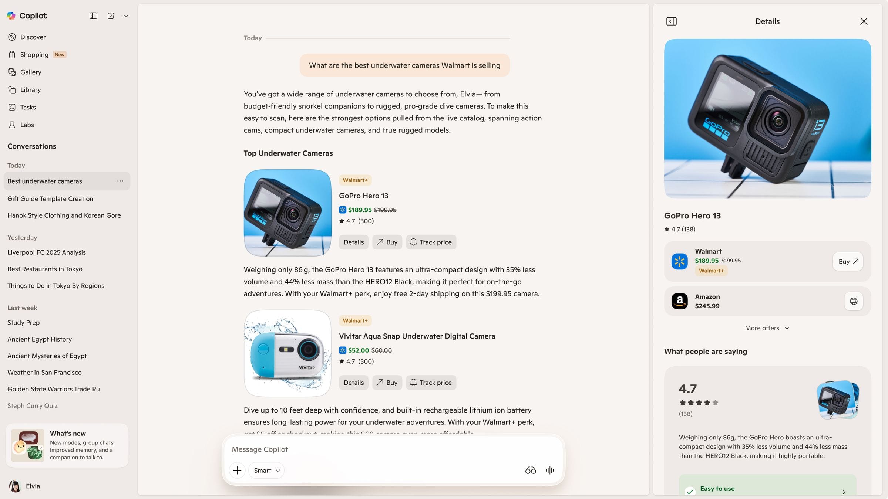
Task: Start voice input with waveform icon
Action: point(550,470)
